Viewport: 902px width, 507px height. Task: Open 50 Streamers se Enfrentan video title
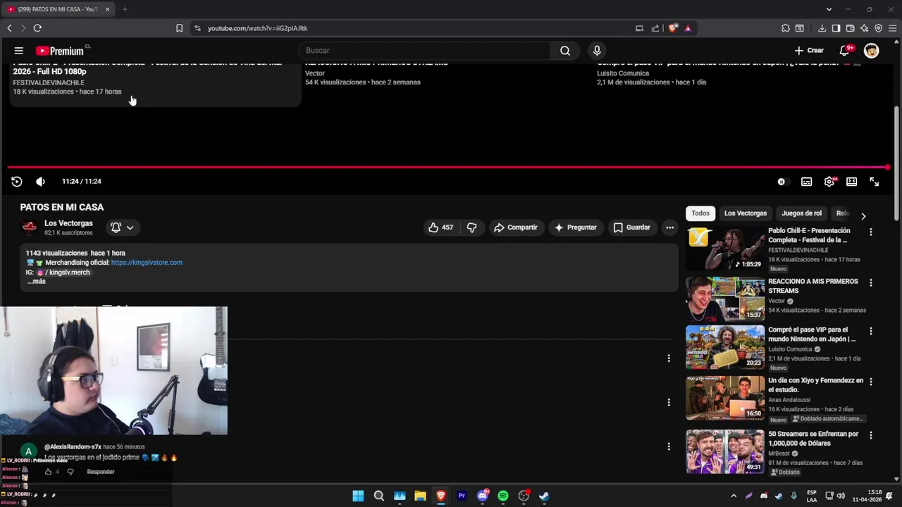pos(813,439)
